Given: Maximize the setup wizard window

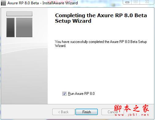Looking at the screenshot, I should 136,2.
